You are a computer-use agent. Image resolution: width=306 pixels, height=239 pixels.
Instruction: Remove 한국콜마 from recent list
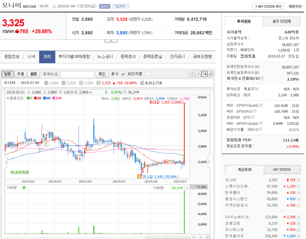[x=299, y=193]
